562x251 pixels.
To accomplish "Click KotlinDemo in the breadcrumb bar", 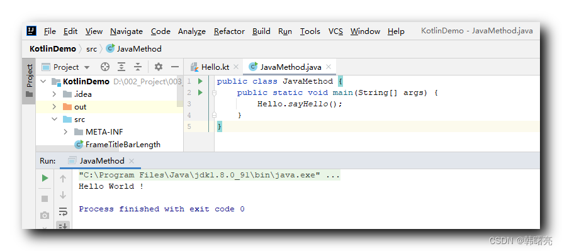I will 53,48.
